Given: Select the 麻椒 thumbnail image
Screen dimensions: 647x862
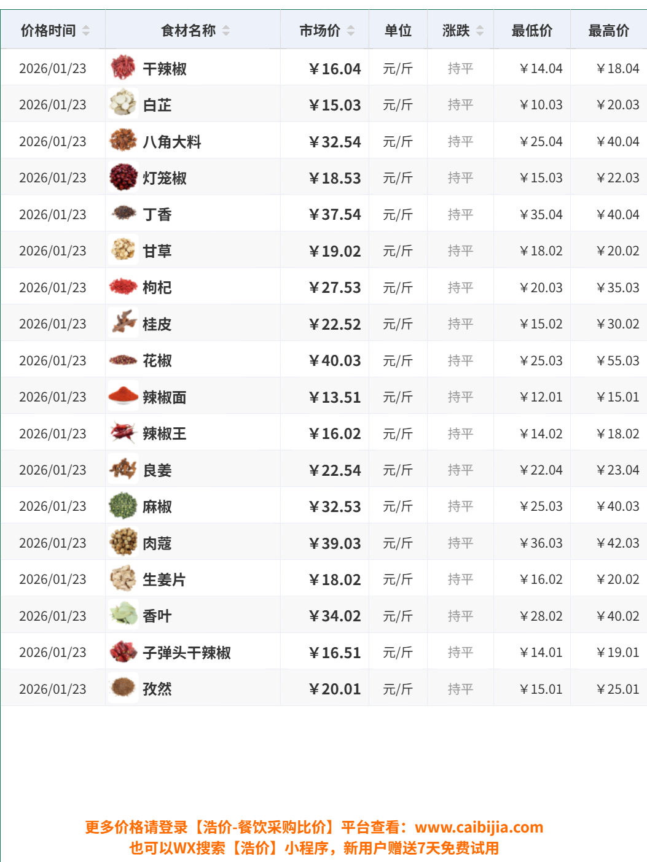Looking at the screenshot, I should point(124,506).
